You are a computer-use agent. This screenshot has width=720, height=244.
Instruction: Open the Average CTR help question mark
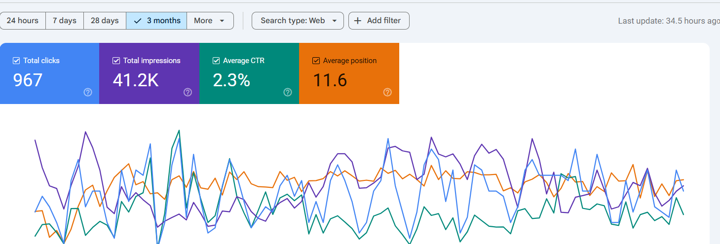click(288, 92)
